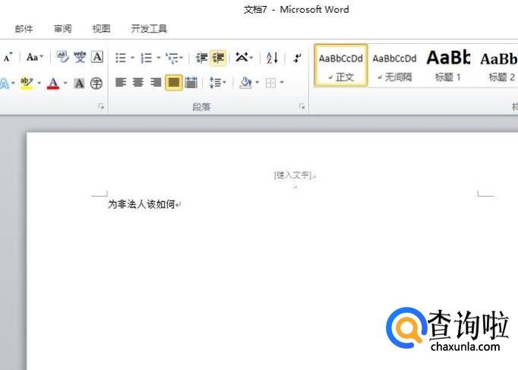Viewport: 518px width, 370px height.
Task: Apply the 标题 2 style
Action: (x=498, y=65)
